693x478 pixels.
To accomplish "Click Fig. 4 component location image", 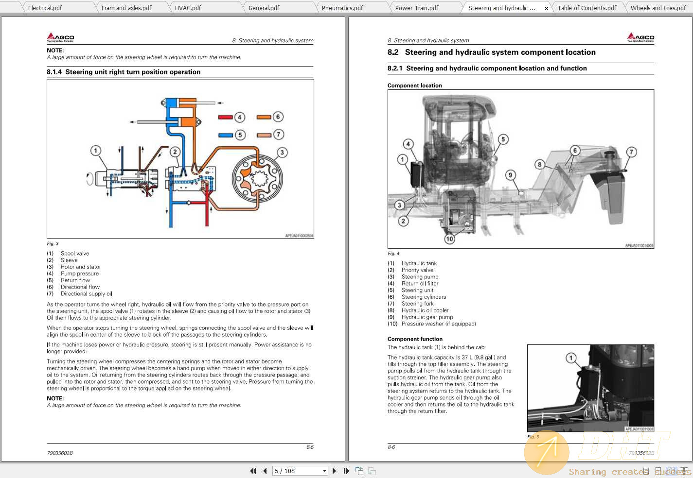I will pos(521,169).
